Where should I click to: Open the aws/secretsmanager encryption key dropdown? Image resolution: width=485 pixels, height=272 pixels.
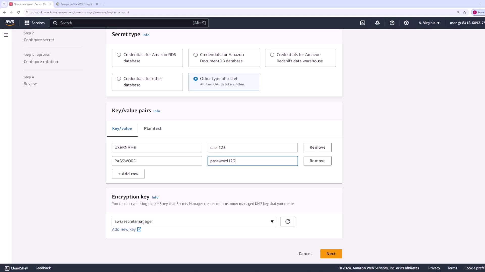194,222
